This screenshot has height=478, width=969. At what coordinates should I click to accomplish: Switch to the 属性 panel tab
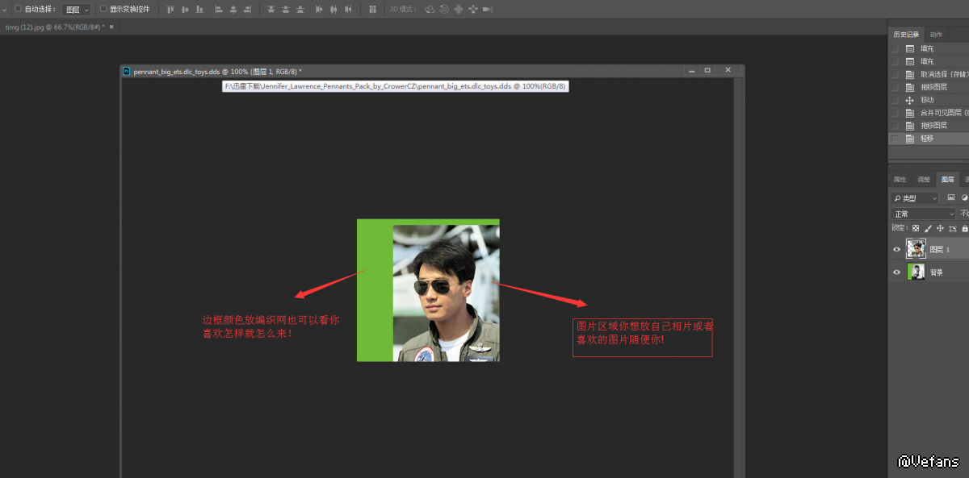coord(900,179)
